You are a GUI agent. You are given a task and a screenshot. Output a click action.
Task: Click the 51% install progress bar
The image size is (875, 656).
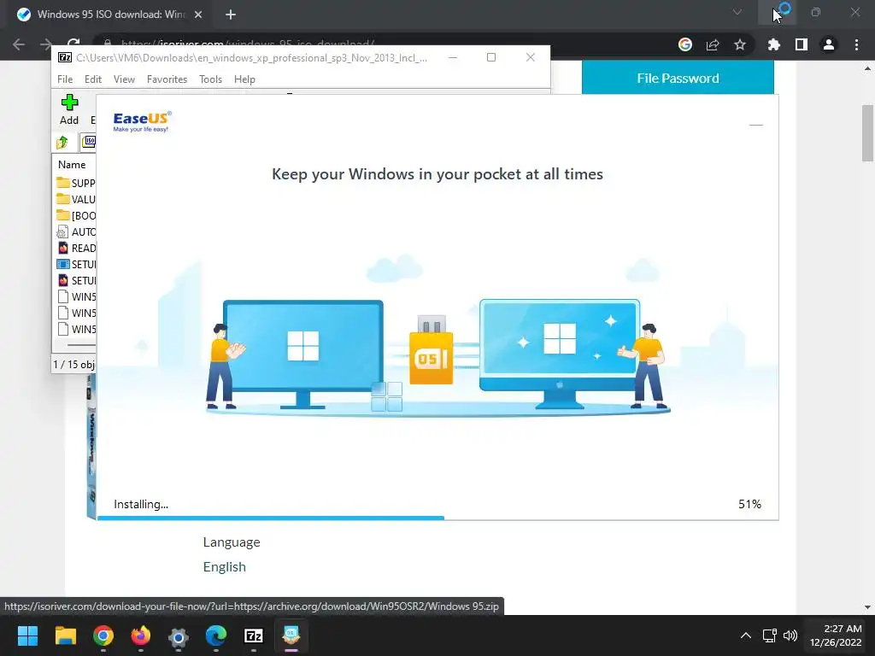[x=437, y=518]
